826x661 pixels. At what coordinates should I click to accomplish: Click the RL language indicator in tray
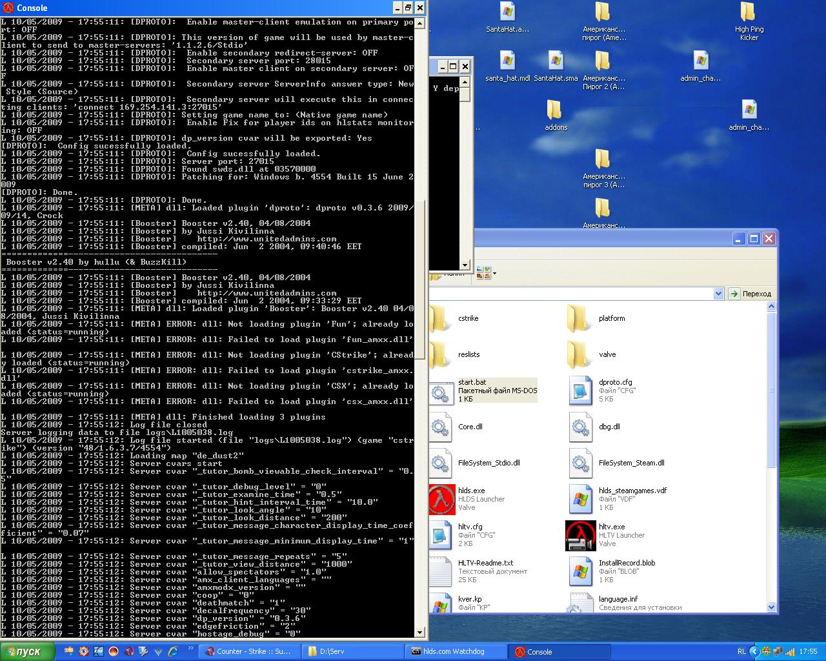click(x=742, y=652)
